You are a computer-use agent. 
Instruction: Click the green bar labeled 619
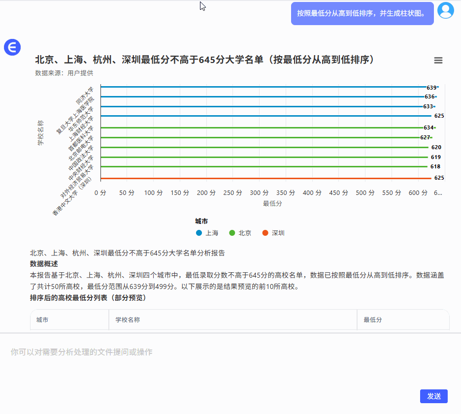(x=264, y=157)
